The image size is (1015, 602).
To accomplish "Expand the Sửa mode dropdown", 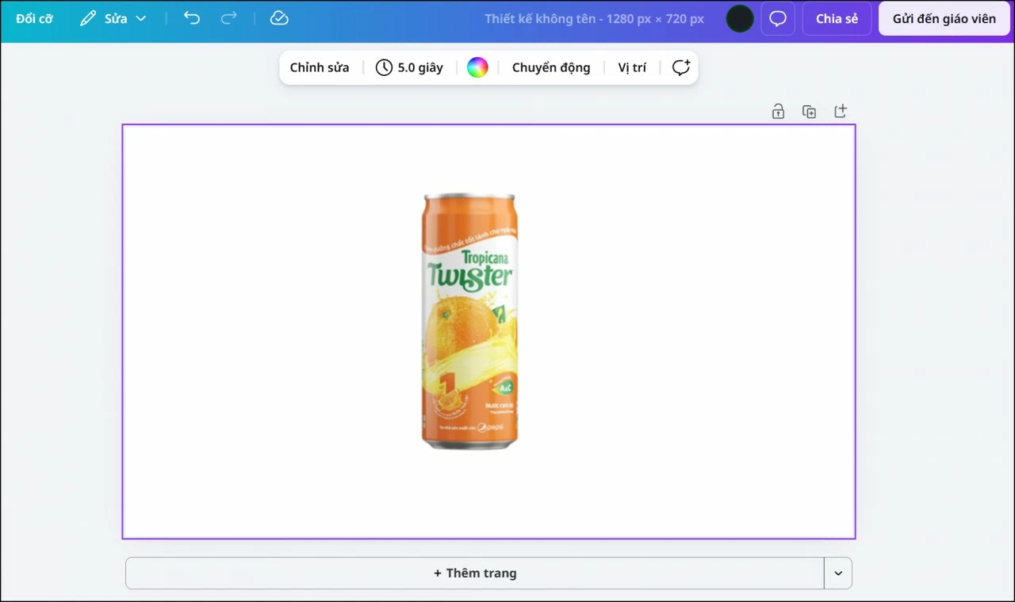I will [141, 18].
